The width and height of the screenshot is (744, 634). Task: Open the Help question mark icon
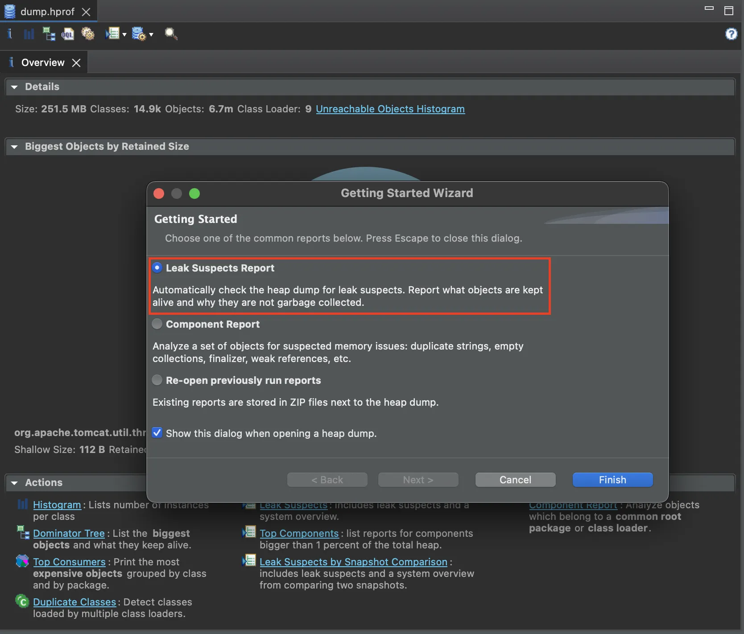tap(731, 34)
